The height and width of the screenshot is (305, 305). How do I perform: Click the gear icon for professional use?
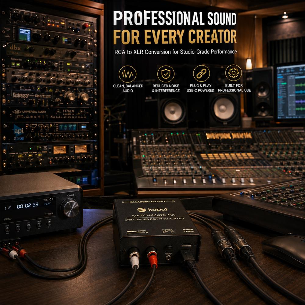(233, 73)
